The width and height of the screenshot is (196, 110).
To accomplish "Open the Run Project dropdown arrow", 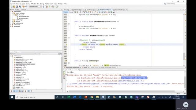I will [x=51, y=6].
